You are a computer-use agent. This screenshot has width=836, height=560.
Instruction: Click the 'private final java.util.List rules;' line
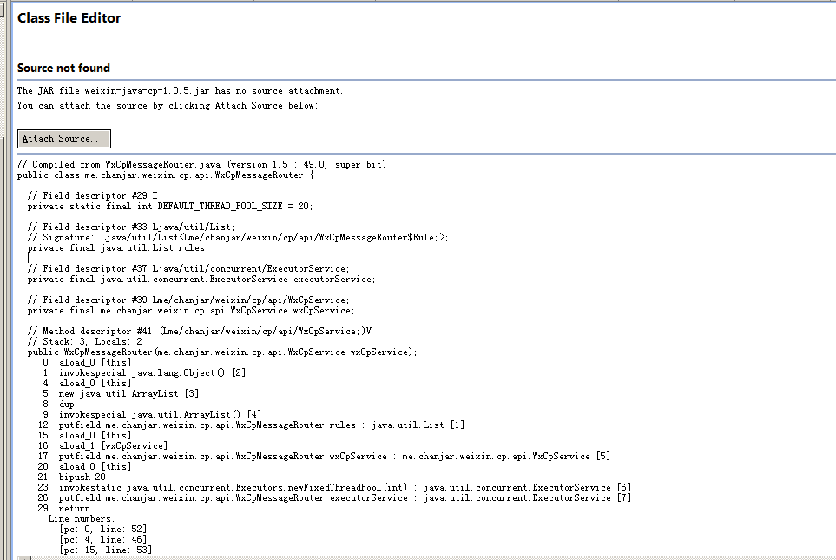(x=118, y=247)
